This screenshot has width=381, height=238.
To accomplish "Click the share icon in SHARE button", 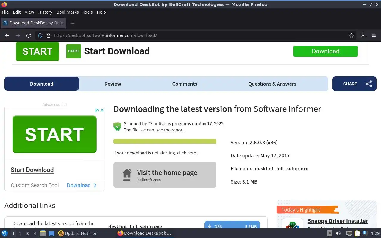I will pos(369,84).
